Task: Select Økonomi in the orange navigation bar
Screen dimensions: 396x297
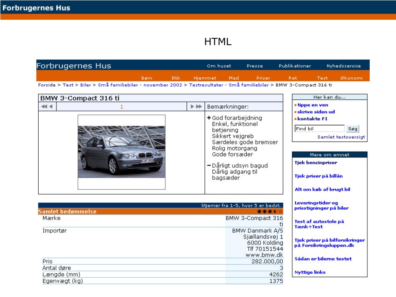Action: coord(351,78)
